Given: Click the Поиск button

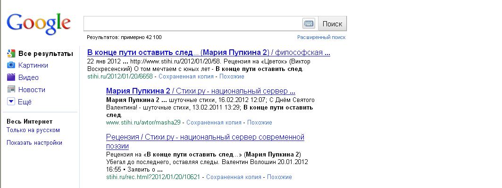Looking at the screenshot, I should pyautogui.click(x=332, y=23).
